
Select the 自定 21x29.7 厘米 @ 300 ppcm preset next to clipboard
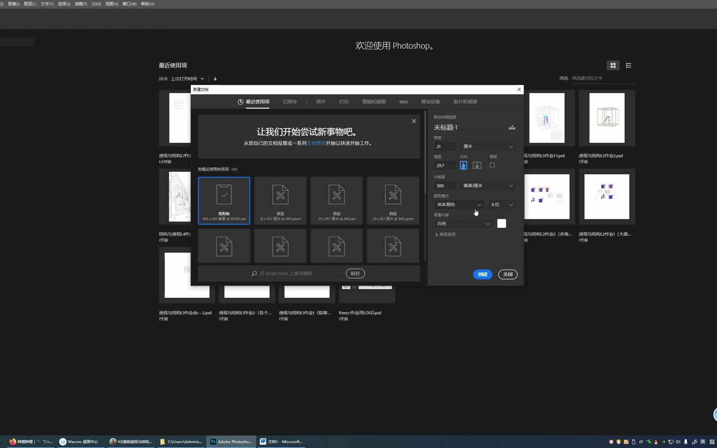point(280,201)
